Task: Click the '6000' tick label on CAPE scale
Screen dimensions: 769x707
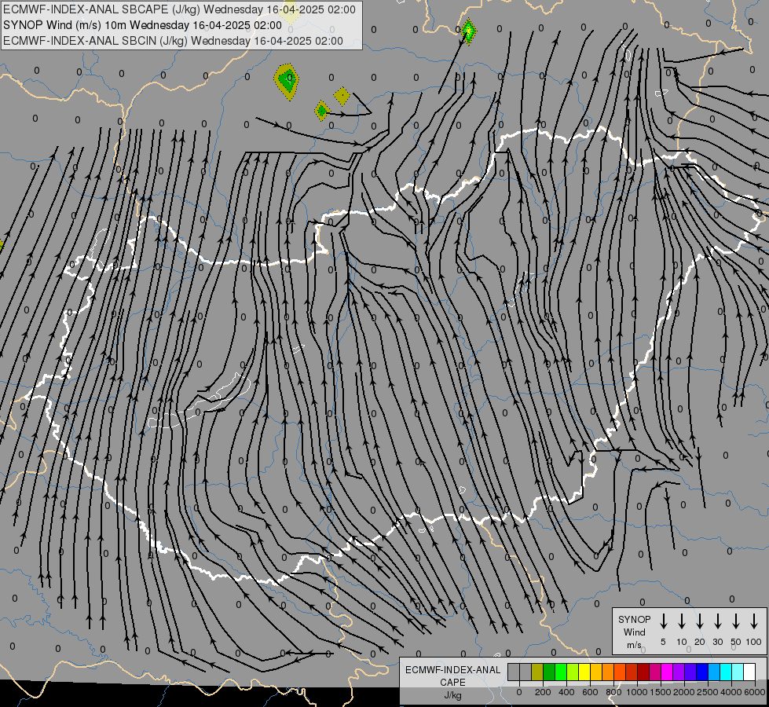Action: click(x=755, y=692)
